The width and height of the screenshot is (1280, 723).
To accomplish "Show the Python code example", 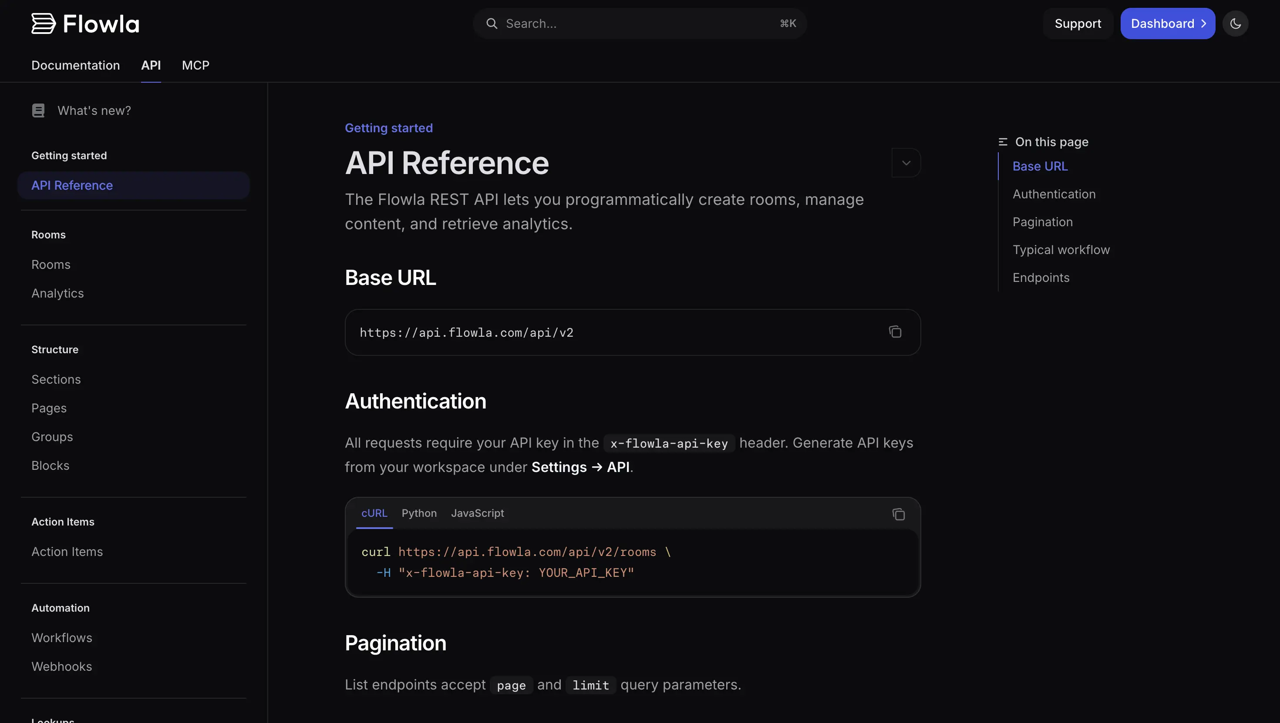I will pos(419,513).
